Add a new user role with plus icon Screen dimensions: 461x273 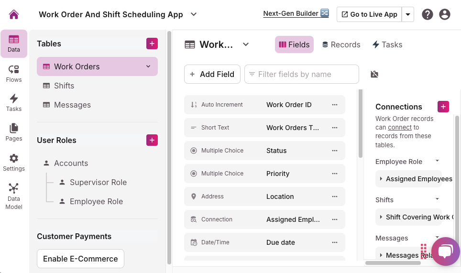152,140
